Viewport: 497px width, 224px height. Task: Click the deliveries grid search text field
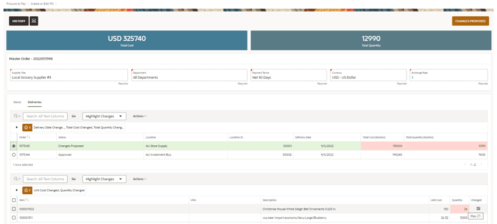[45, 116]
